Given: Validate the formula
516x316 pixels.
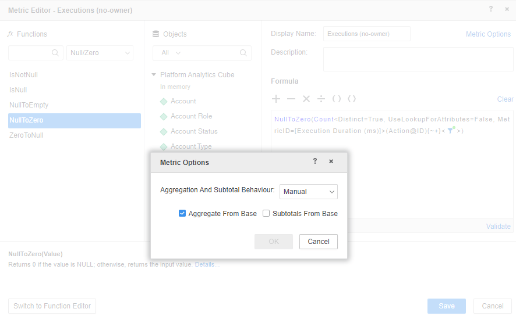Looking at the screenshot, I should [498, 227].
